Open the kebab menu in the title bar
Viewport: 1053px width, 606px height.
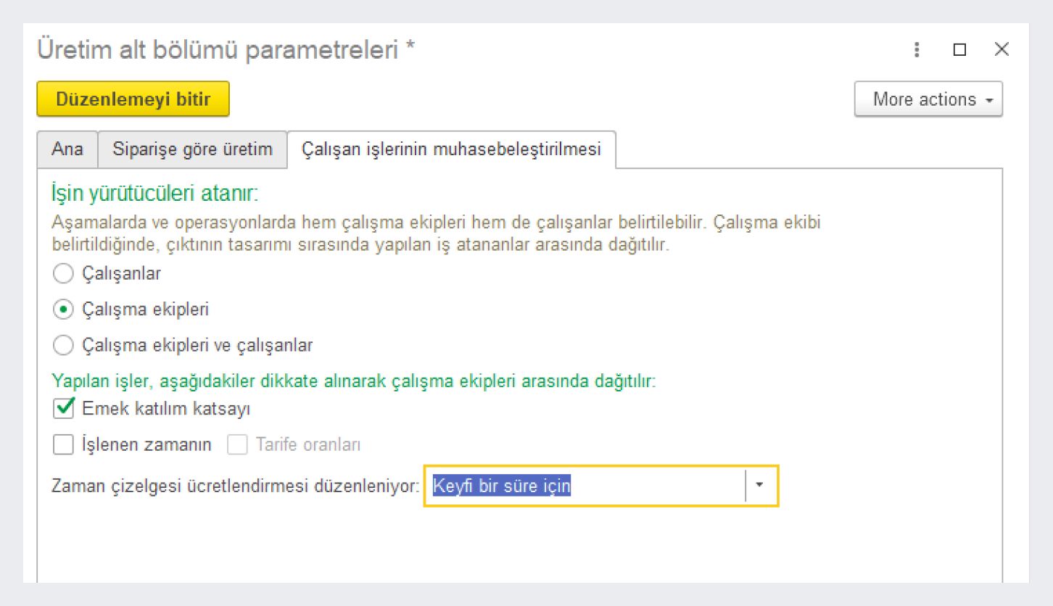(917, 50)
